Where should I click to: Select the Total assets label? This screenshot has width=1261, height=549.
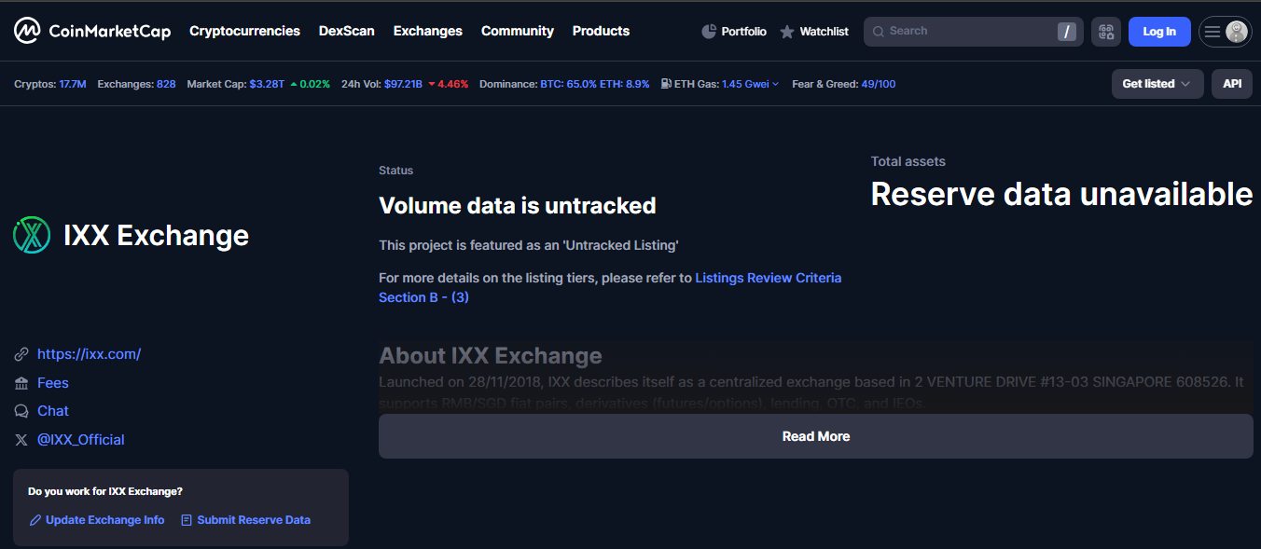(x=908, y=161)
